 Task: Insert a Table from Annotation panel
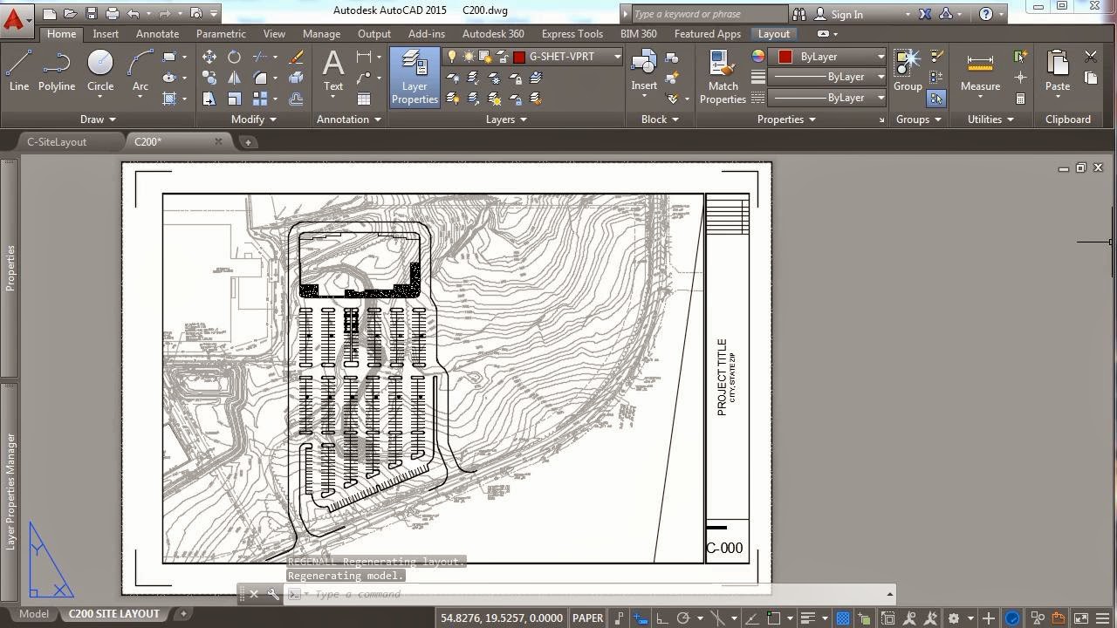(x=364, y=99)
